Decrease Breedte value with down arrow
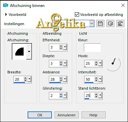Image resolution: width=128 pixels, height=122 pixels. point(26,81)
